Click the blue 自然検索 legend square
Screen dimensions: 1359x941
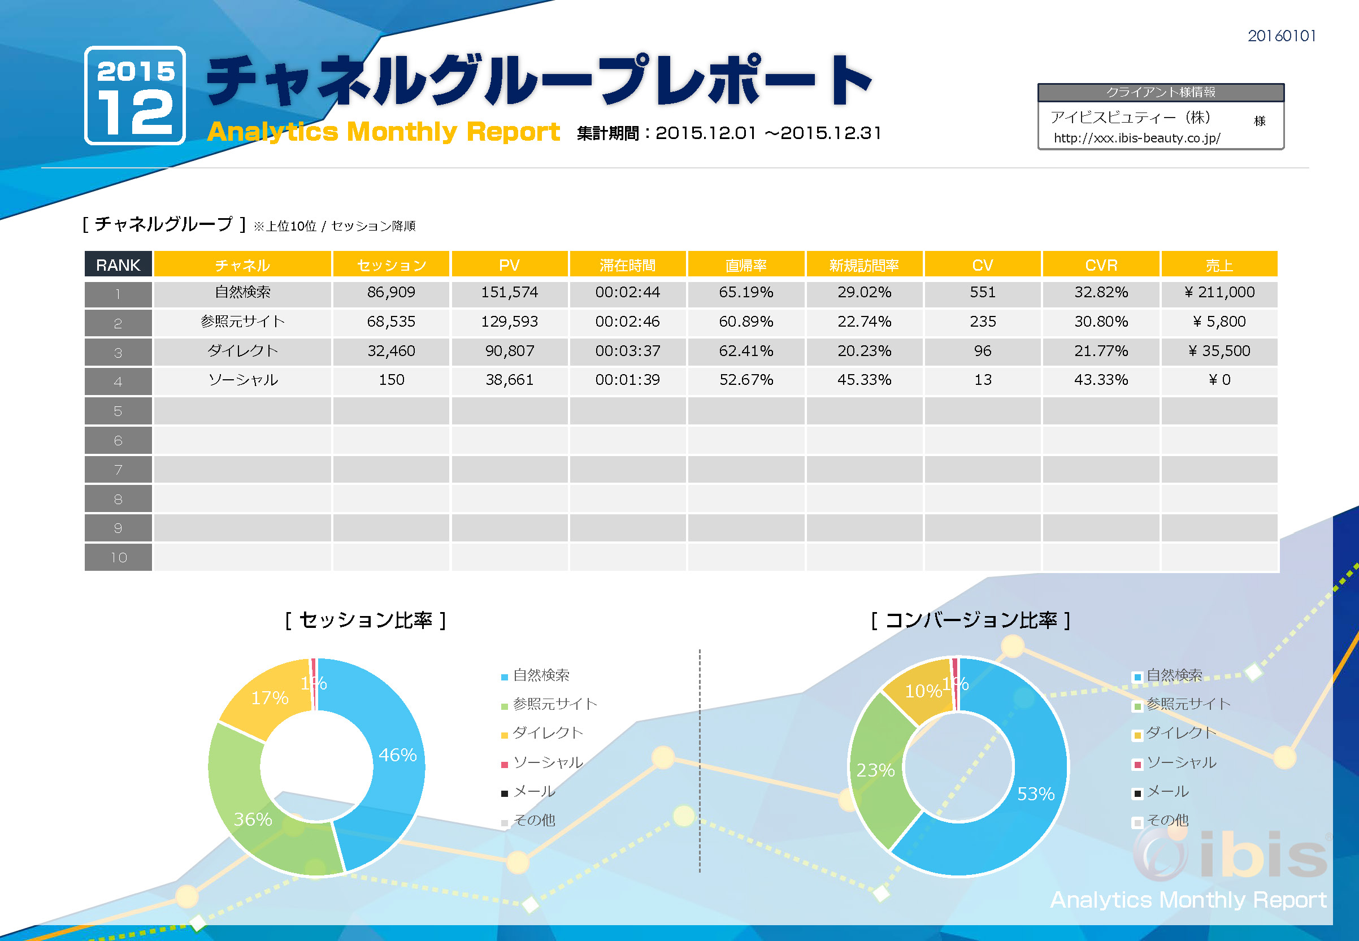click(x=505, y=677)
